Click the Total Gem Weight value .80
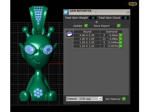This screenshot has width=149, height=112. [93, 18]
